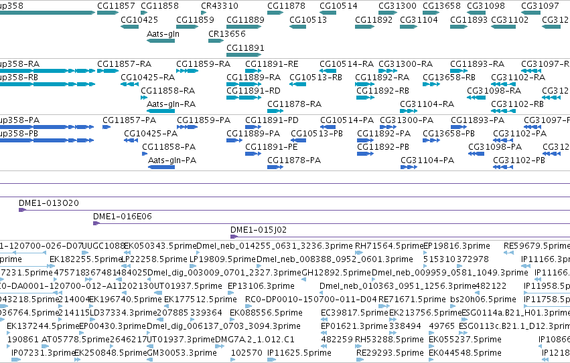Open transcript CG11878-RA
This screenshot has height=363, width=570.
click(x=295, y=104)
